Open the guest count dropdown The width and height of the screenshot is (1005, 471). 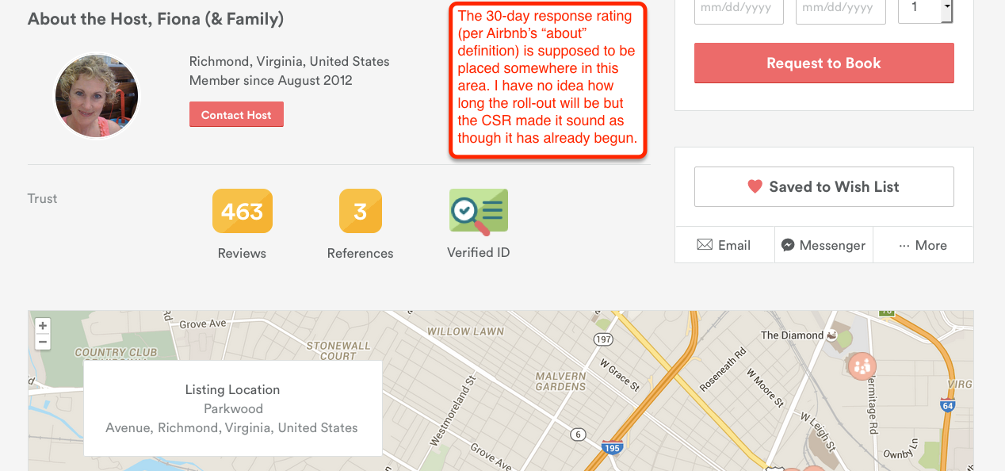point(924,10)
